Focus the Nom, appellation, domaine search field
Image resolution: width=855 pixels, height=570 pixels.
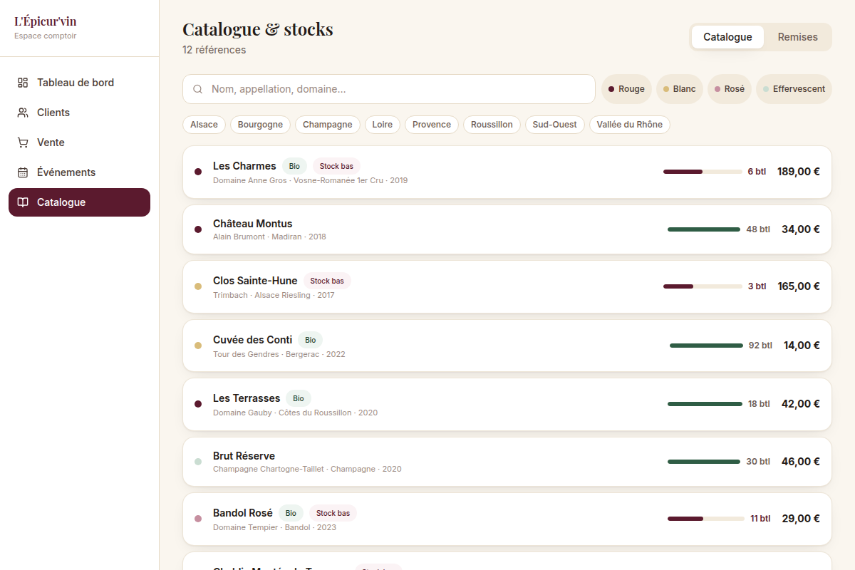pos(389,89)
